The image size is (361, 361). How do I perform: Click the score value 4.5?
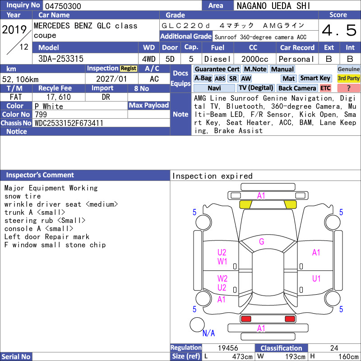[x=339, y=30]
